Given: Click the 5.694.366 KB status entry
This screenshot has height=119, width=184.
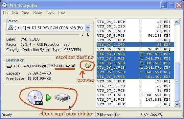Looking at the screenshot, I should click(x=151, y=115).
